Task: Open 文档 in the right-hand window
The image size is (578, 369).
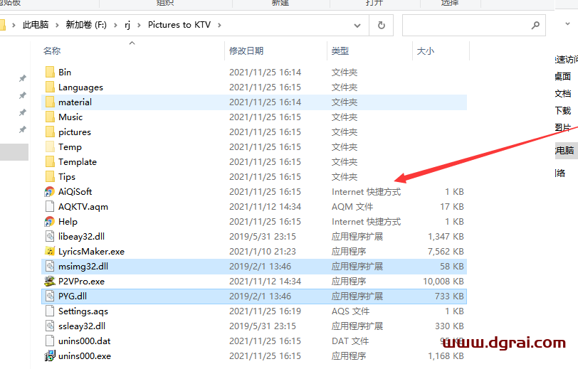Action: (563, 94)
